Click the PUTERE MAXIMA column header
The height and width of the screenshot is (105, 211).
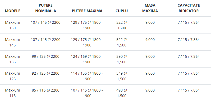pos(87,11)
